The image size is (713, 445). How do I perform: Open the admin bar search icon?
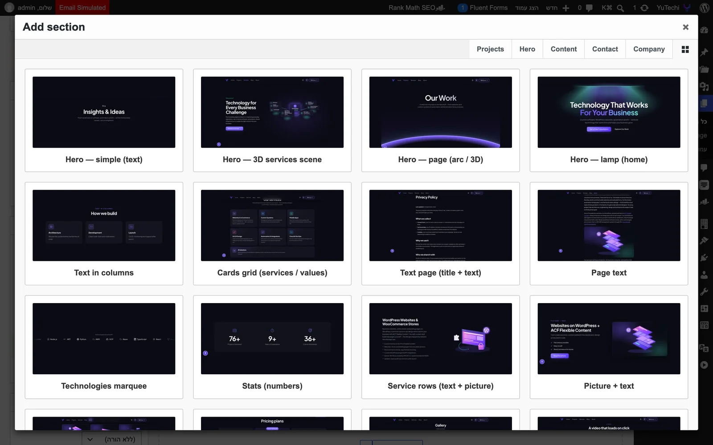click(x=620, y=8)
